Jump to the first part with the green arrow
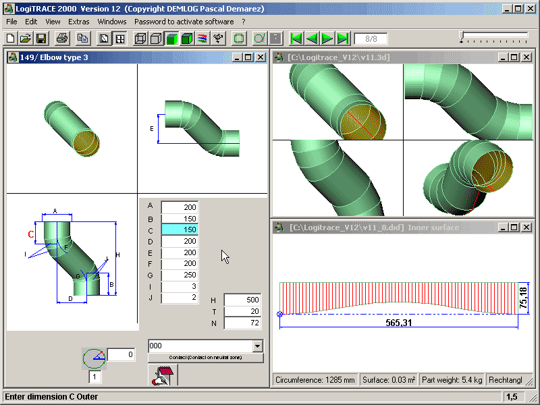The height and width of the screenshot is (405, 540). [296, 38]
